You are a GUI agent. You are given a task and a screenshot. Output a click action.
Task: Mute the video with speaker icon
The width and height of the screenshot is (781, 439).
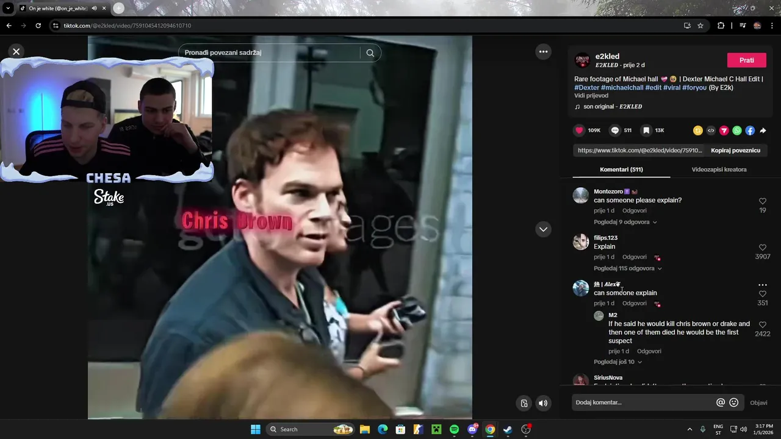(x=543, y=403)
